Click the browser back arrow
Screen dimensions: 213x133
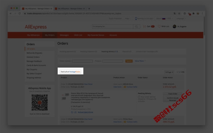pyautogui.click(x=11, y=13)
